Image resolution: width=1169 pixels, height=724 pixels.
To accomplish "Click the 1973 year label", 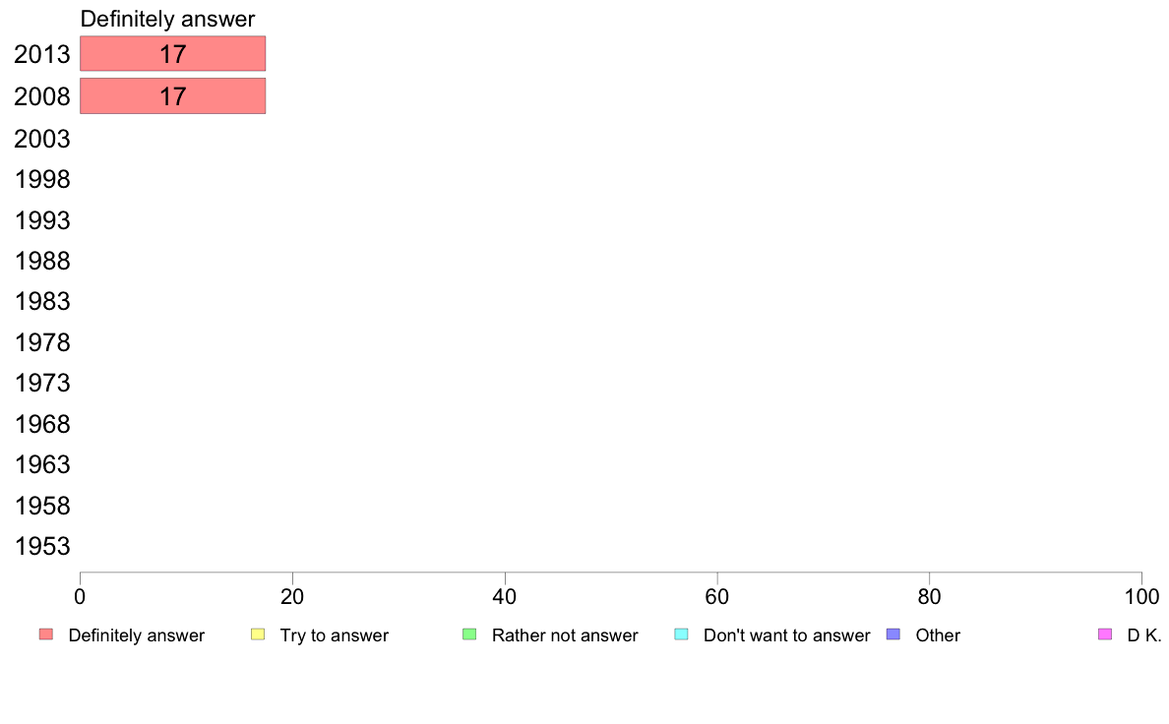I will 42,384.
